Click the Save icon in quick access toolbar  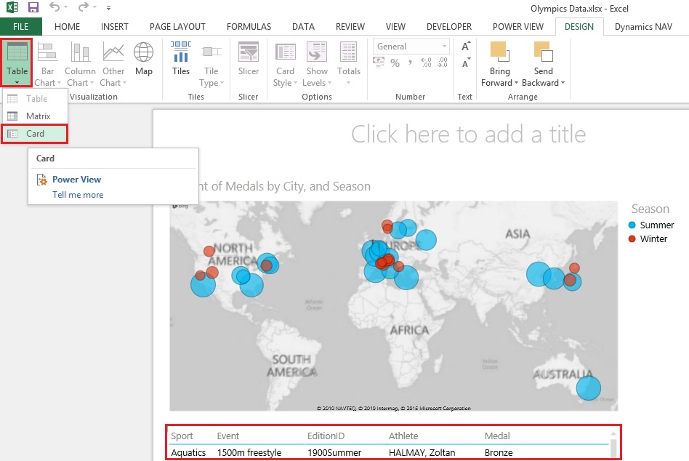33,8
